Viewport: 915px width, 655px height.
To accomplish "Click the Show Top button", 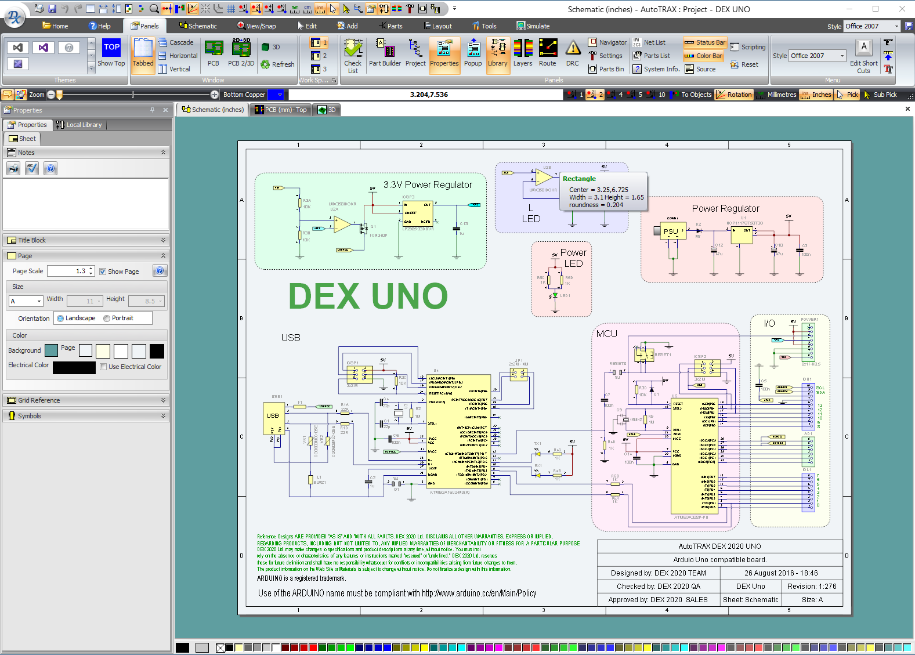I will pyautogui.click(x=111, y=54).
